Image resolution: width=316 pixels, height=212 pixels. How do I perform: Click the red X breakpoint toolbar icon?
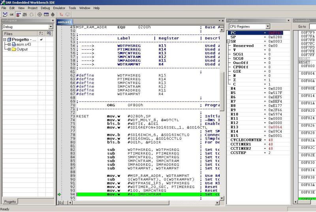(61, 15)
